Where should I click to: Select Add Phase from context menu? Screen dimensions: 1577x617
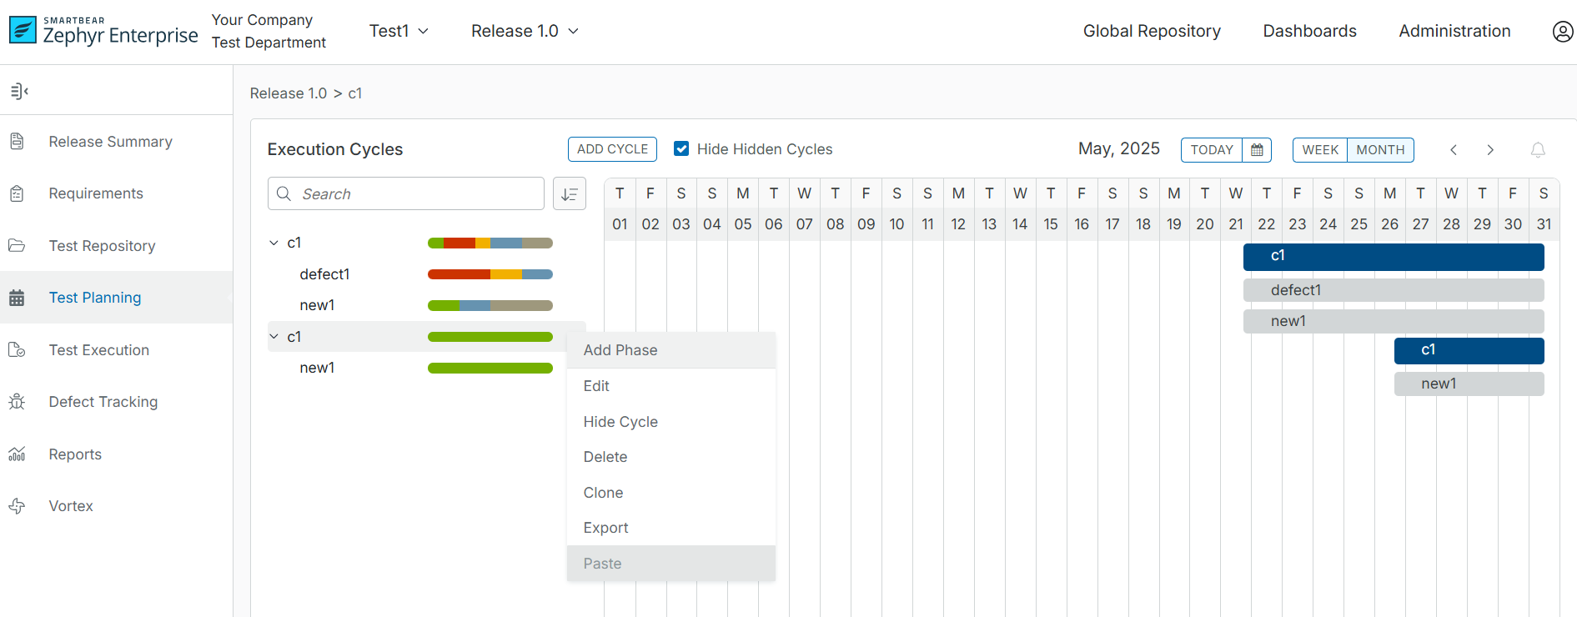[x=620, y=350]
